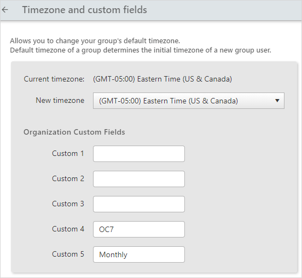The width and height of the screenshot is (302, 278).
Task: Go back using the left arrow icon
Action: tap(5, 10)
